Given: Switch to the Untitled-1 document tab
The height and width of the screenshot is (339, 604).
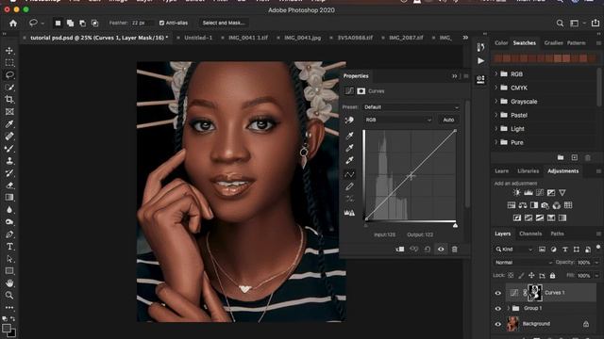Looking at the screenshot, I should (198, 38).
